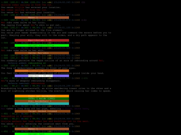Image resolution: width=181 pixels, height=135 pixels.
Task: Click the red 'Rebounding in 6 seconds.' line
Action: 17,116
